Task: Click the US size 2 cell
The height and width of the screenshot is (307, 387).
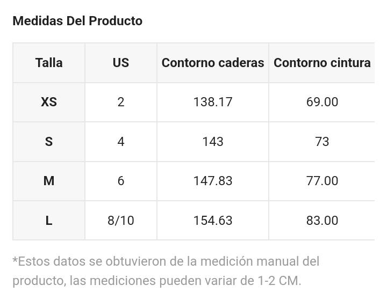Action: tap(121, 102)
